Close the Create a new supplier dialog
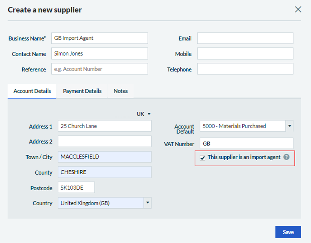The width and height of the screenshot is (311, 243). coord(298,10)
